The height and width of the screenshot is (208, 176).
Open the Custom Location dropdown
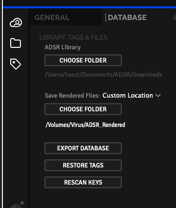(x=131, y=95)
